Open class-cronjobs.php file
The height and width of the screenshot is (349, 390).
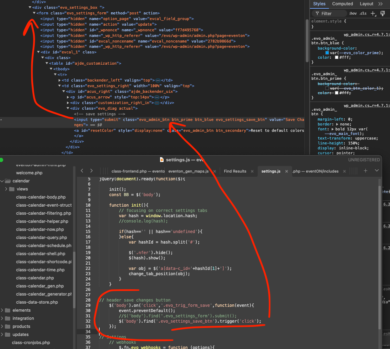[x=31, y=343]
